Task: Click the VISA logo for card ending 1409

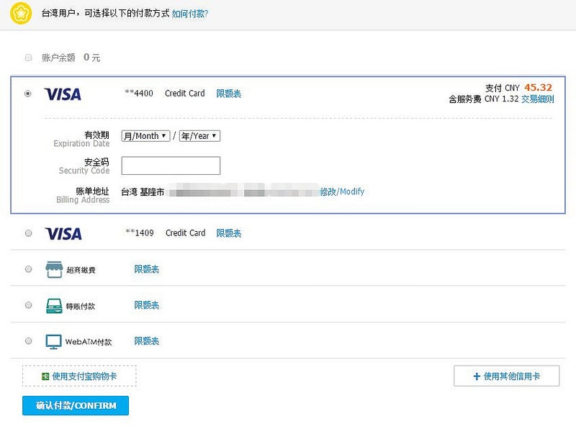Action: coord(63,234)
